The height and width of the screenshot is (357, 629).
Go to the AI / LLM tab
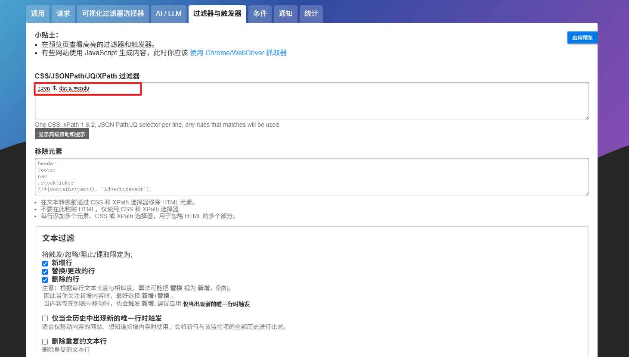pyautogui.click(x=169, y=14)
